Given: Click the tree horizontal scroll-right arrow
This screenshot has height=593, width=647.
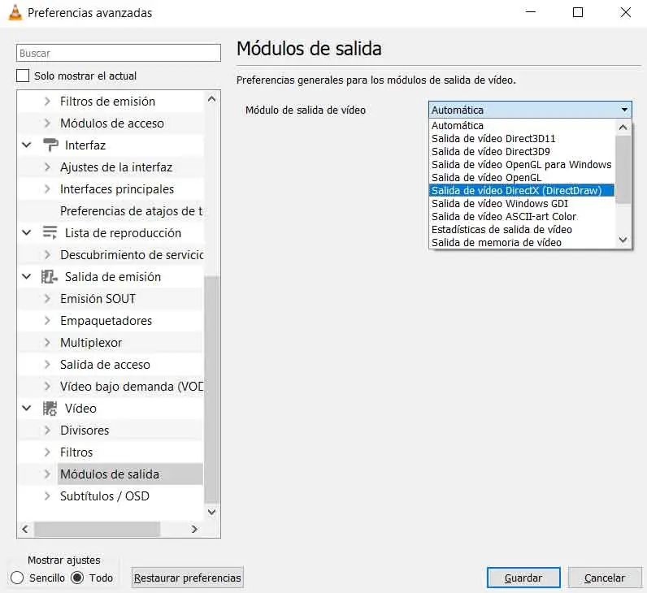Looking at the screenshot, I should [195, 529].
